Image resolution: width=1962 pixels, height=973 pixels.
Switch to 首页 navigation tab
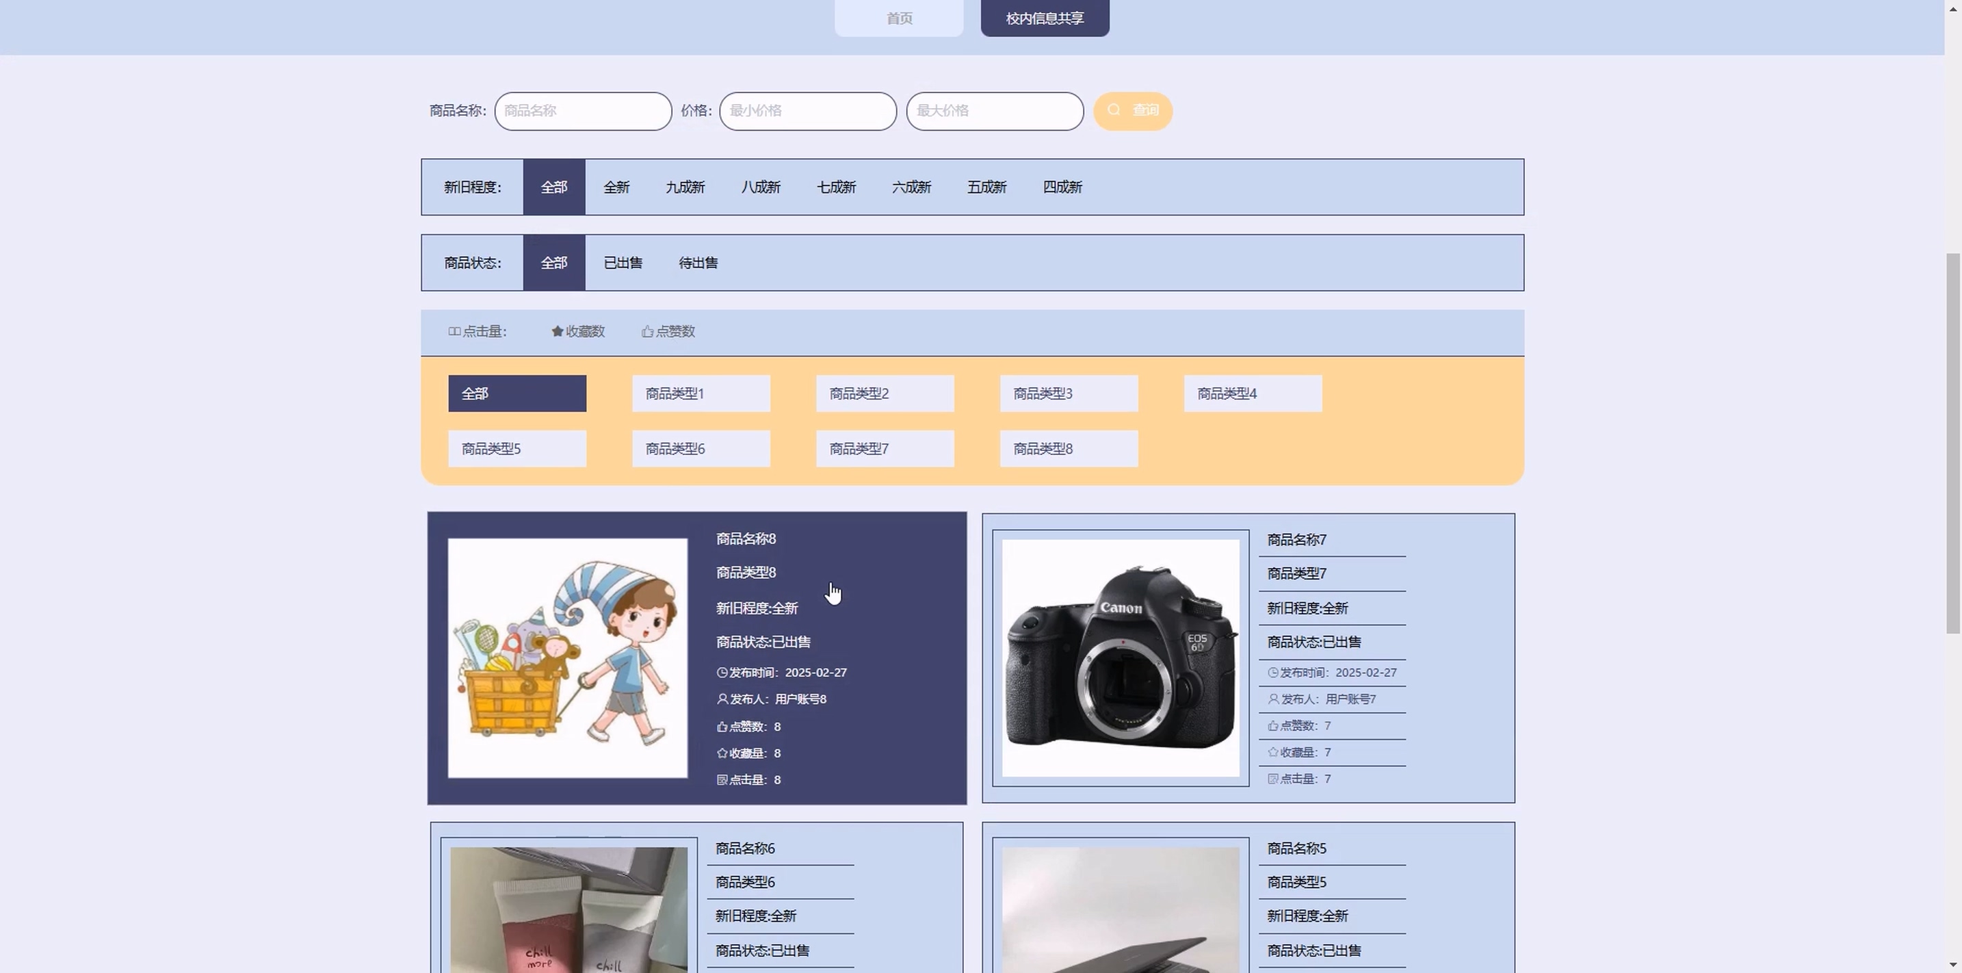click(899, 18)
